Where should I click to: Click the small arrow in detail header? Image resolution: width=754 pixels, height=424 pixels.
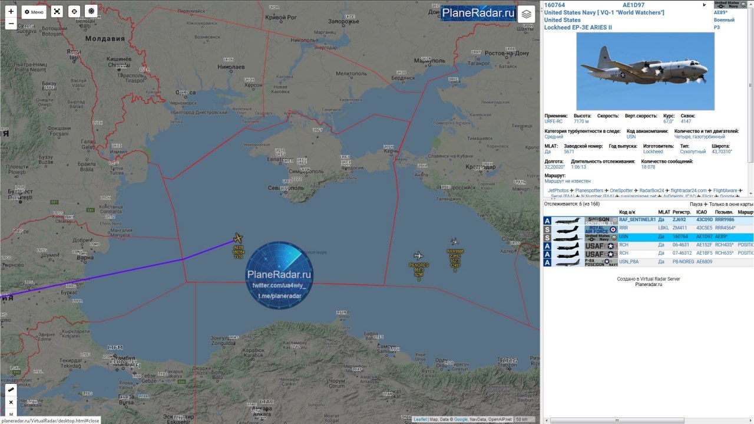pos(705,5)
